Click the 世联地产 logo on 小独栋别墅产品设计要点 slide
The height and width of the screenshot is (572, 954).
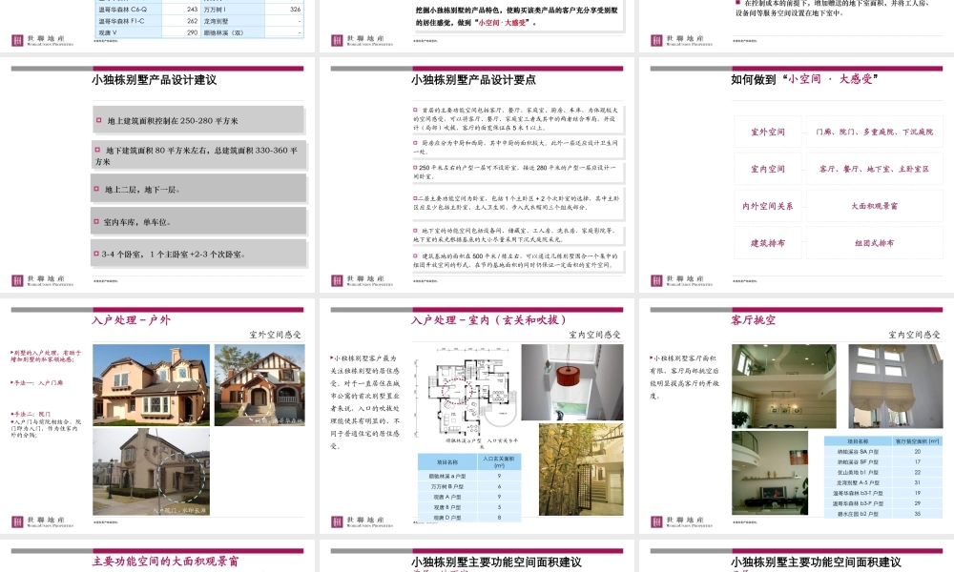pyautogui.click(x=362, y=280)
